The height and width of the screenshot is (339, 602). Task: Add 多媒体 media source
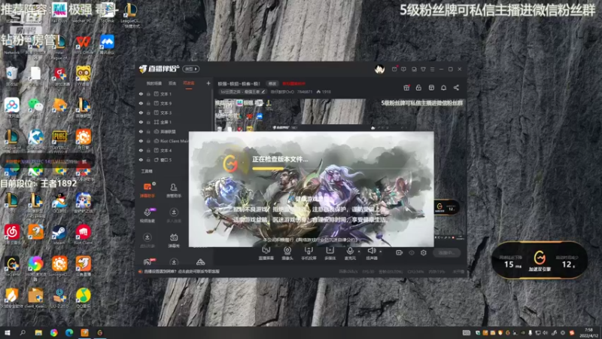[x=330, y=253]
